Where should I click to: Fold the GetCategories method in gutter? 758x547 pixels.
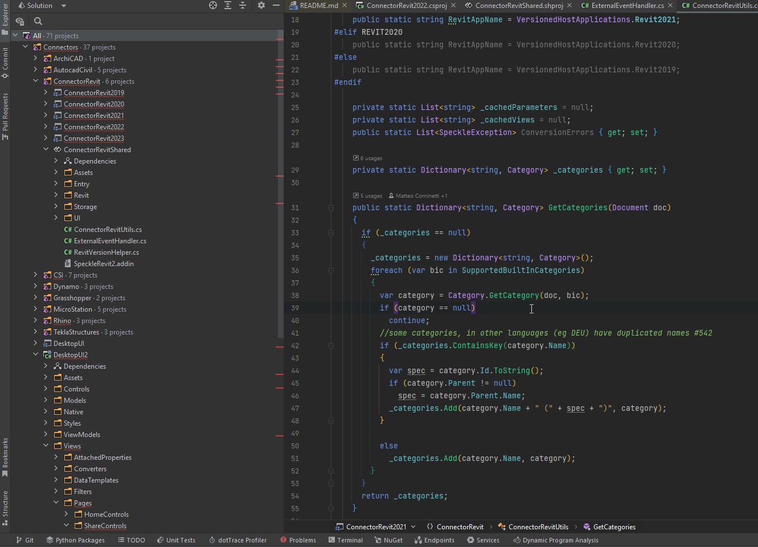(331, 208)
